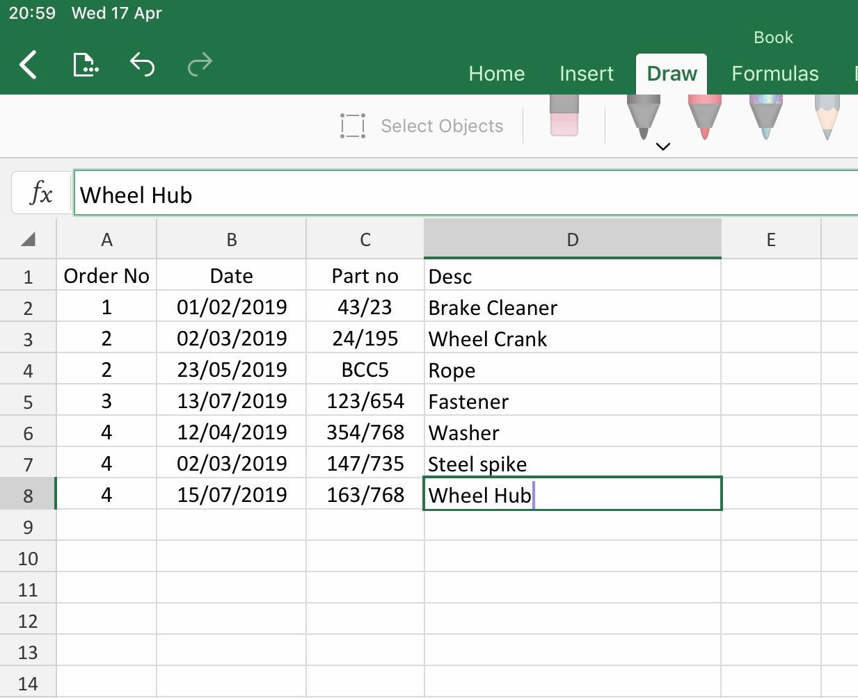Open the Insert ribbon tab

tap(586, 73)
